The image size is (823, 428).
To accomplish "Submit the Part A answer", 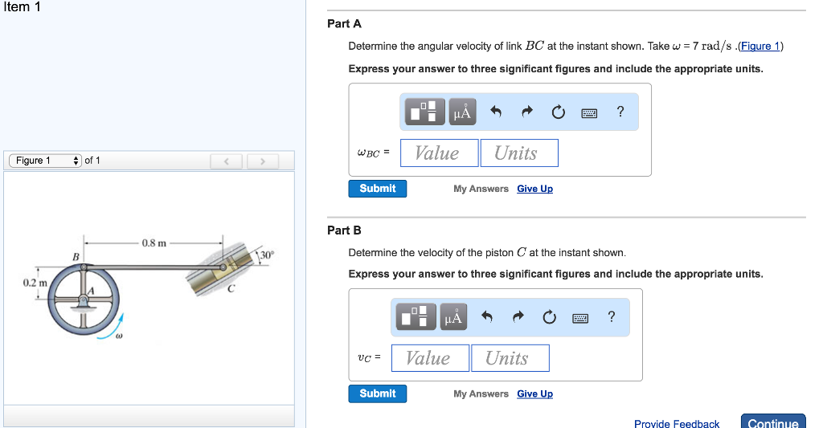I will pyautogui.click(x=378, y=189).
